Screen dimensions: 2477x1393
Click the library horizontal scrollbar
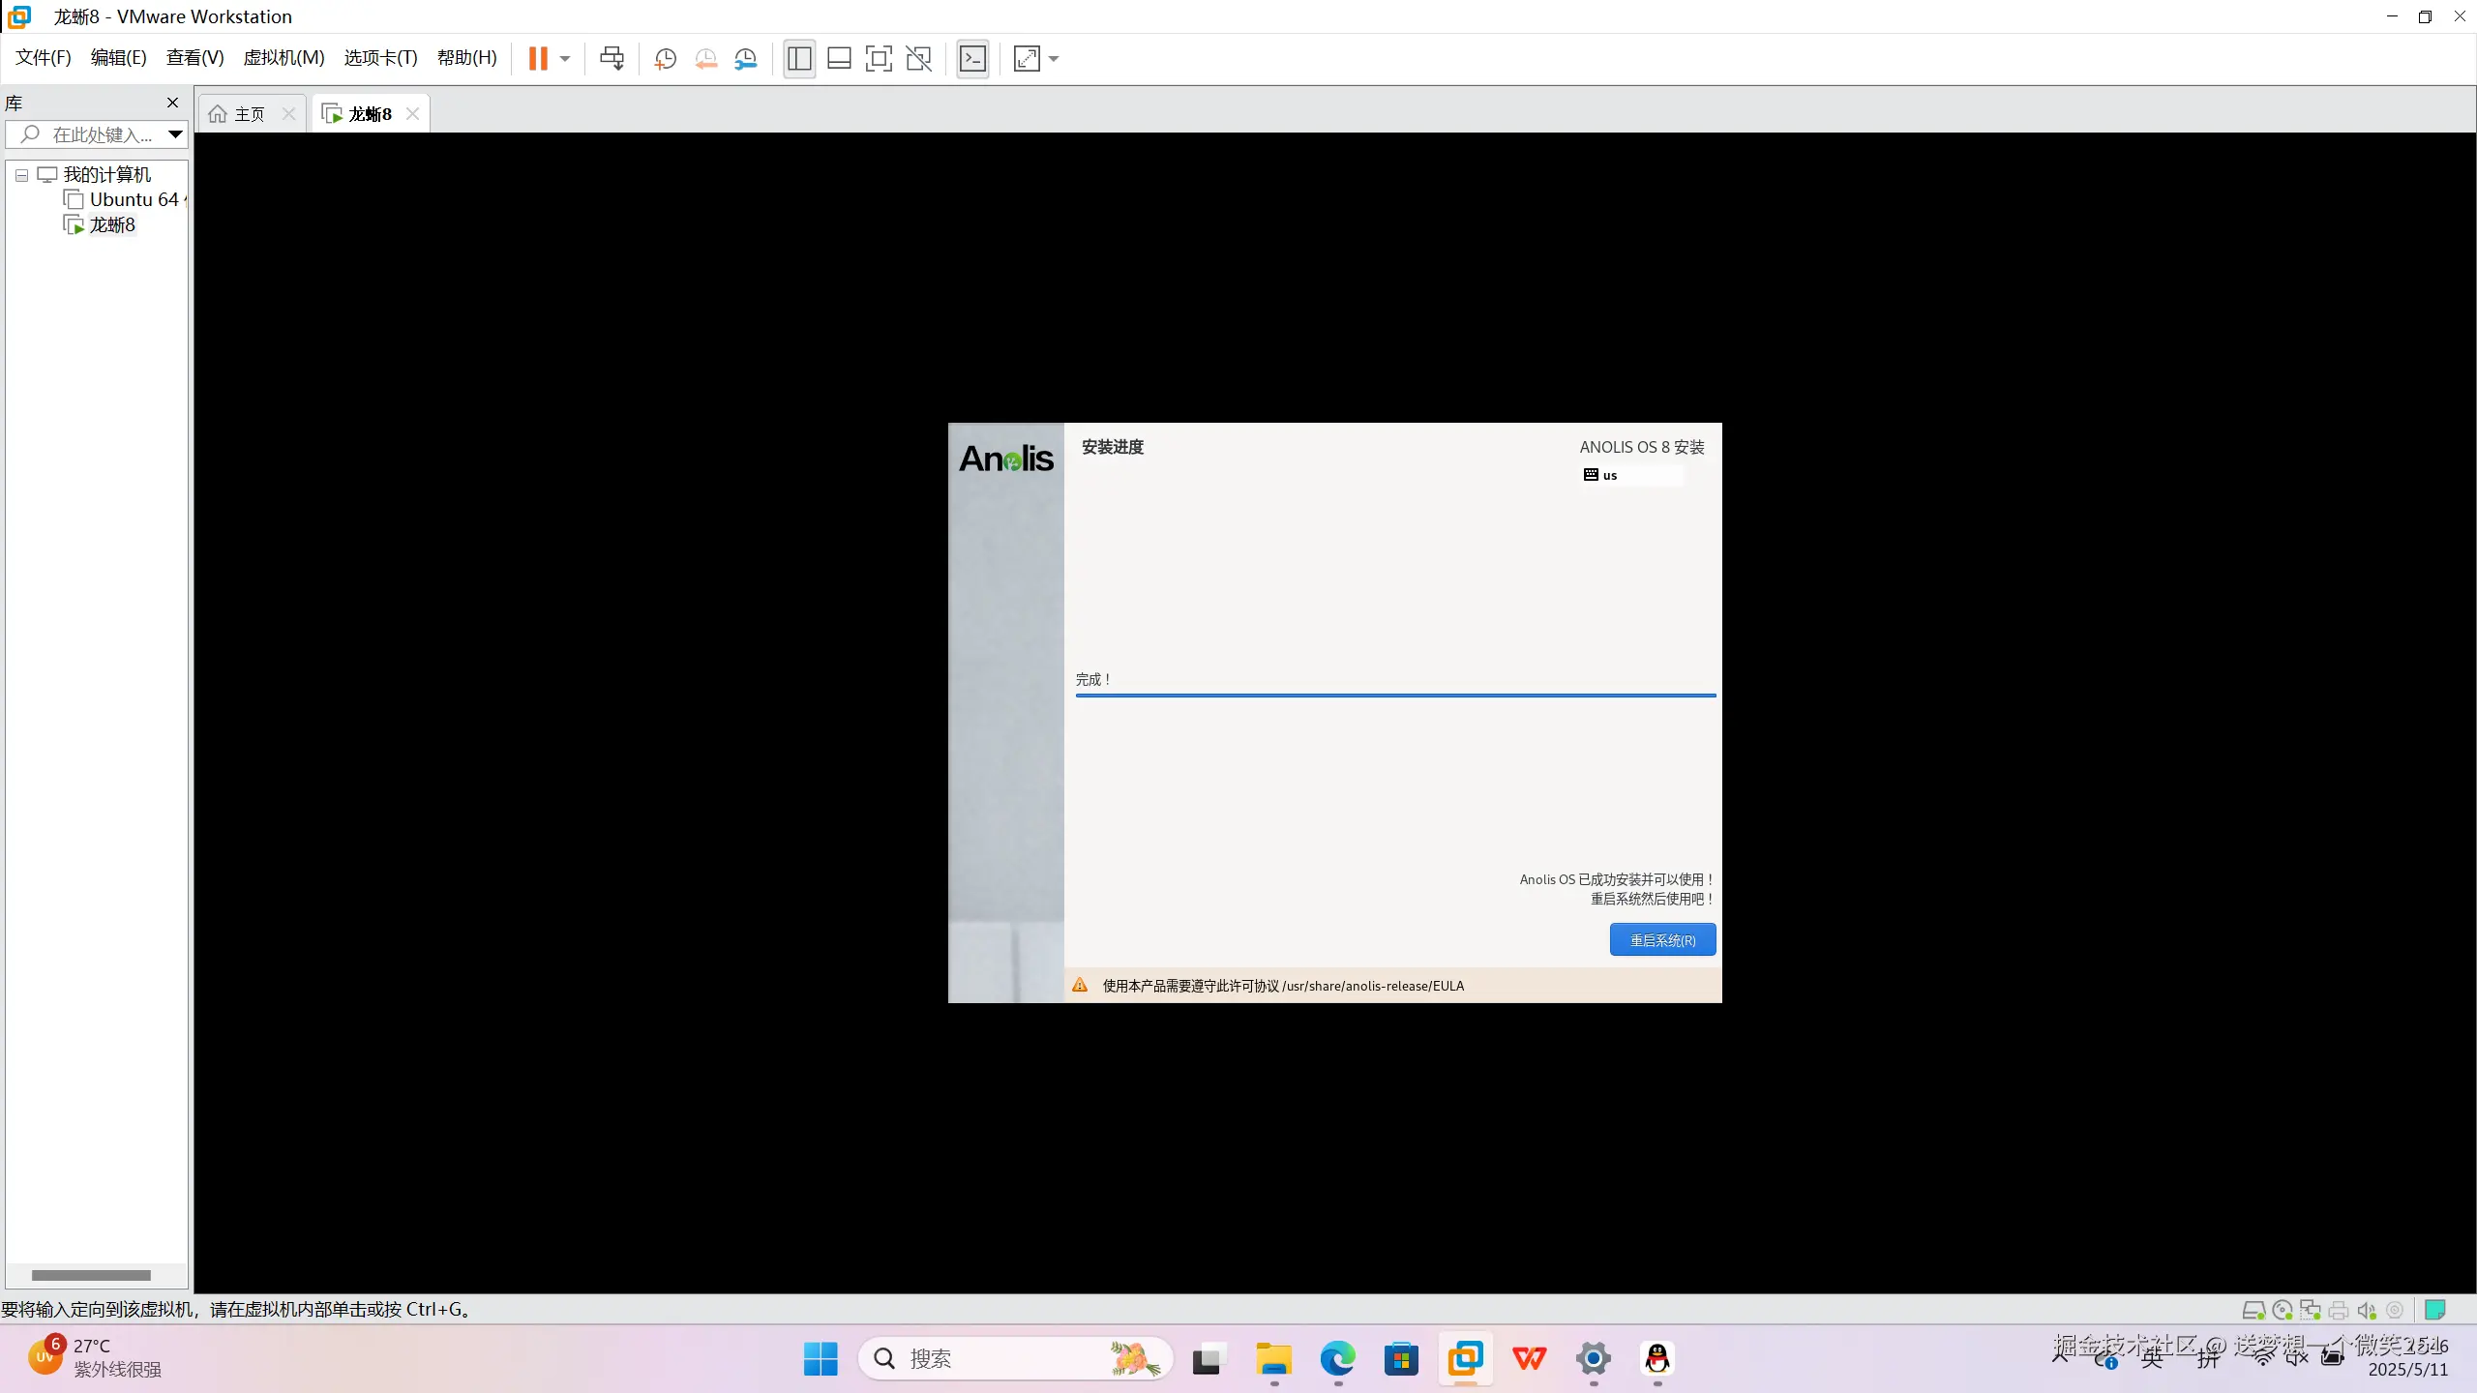pyautogui.click(x=91, y=1275)
